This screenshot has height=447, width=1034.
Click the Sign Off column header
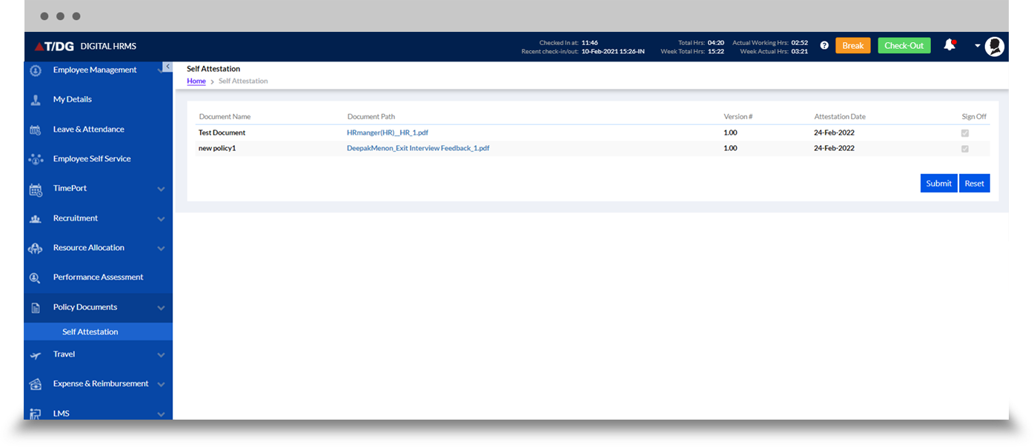974,117
